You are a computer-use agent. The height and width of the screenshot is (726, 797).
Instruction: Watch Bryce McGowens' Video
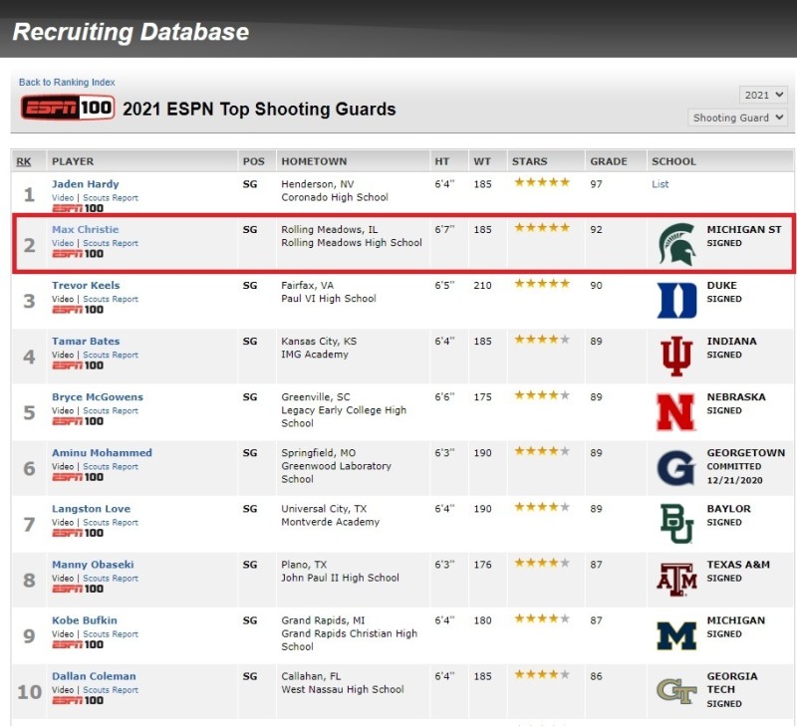(63, 411)
